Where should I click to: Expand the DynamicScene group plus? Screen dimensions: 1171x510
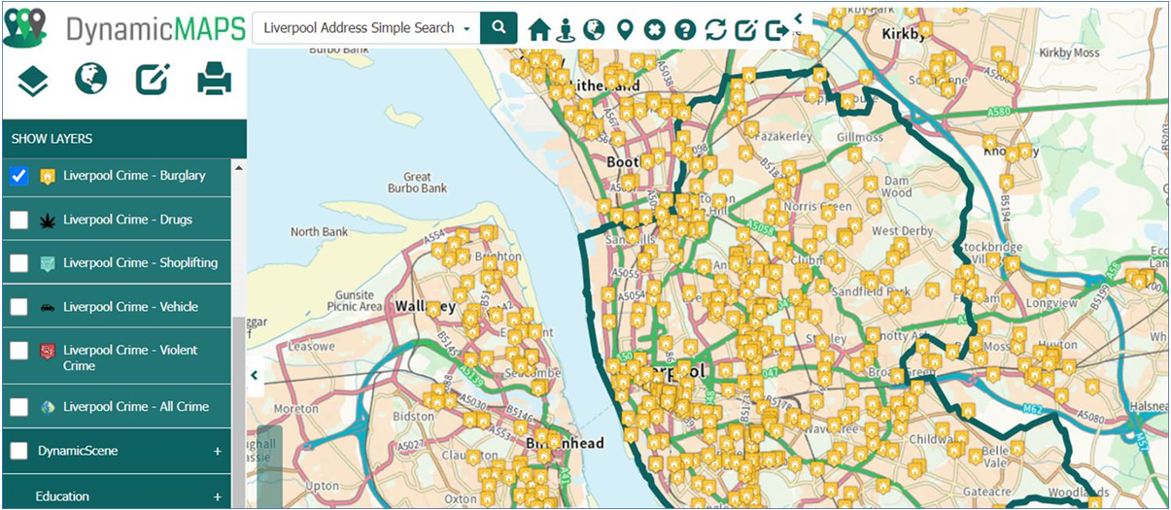point(218,451)
